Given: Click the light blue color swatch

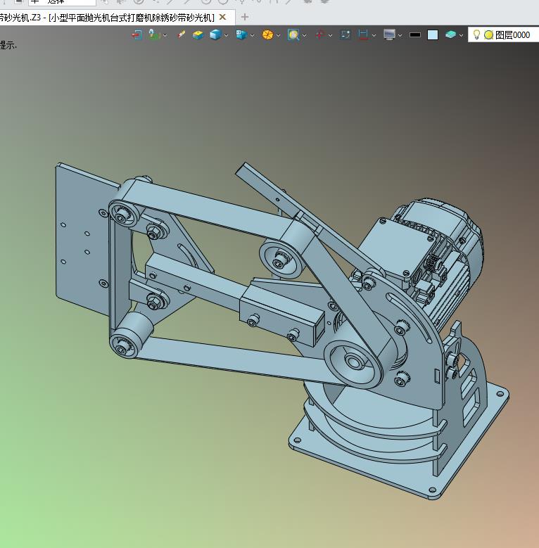Looking at the screenshot, I should click(x=433, y=35).
